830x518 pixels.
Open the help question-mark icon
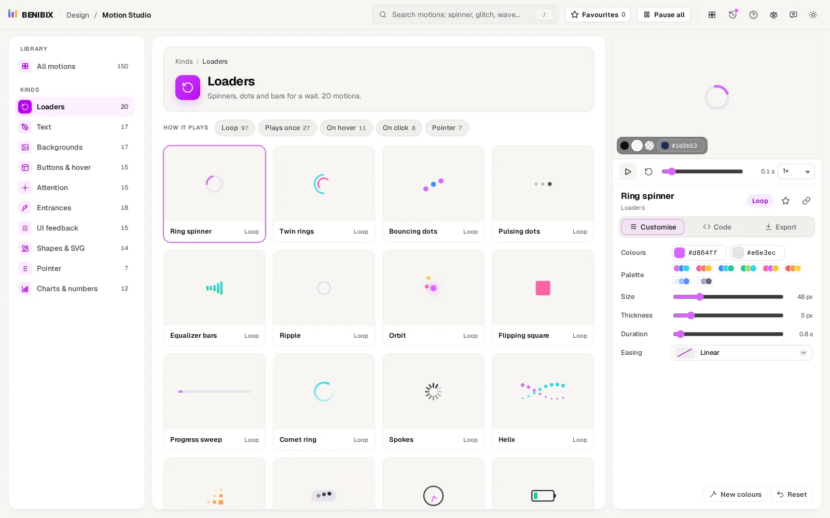point(753,15)
